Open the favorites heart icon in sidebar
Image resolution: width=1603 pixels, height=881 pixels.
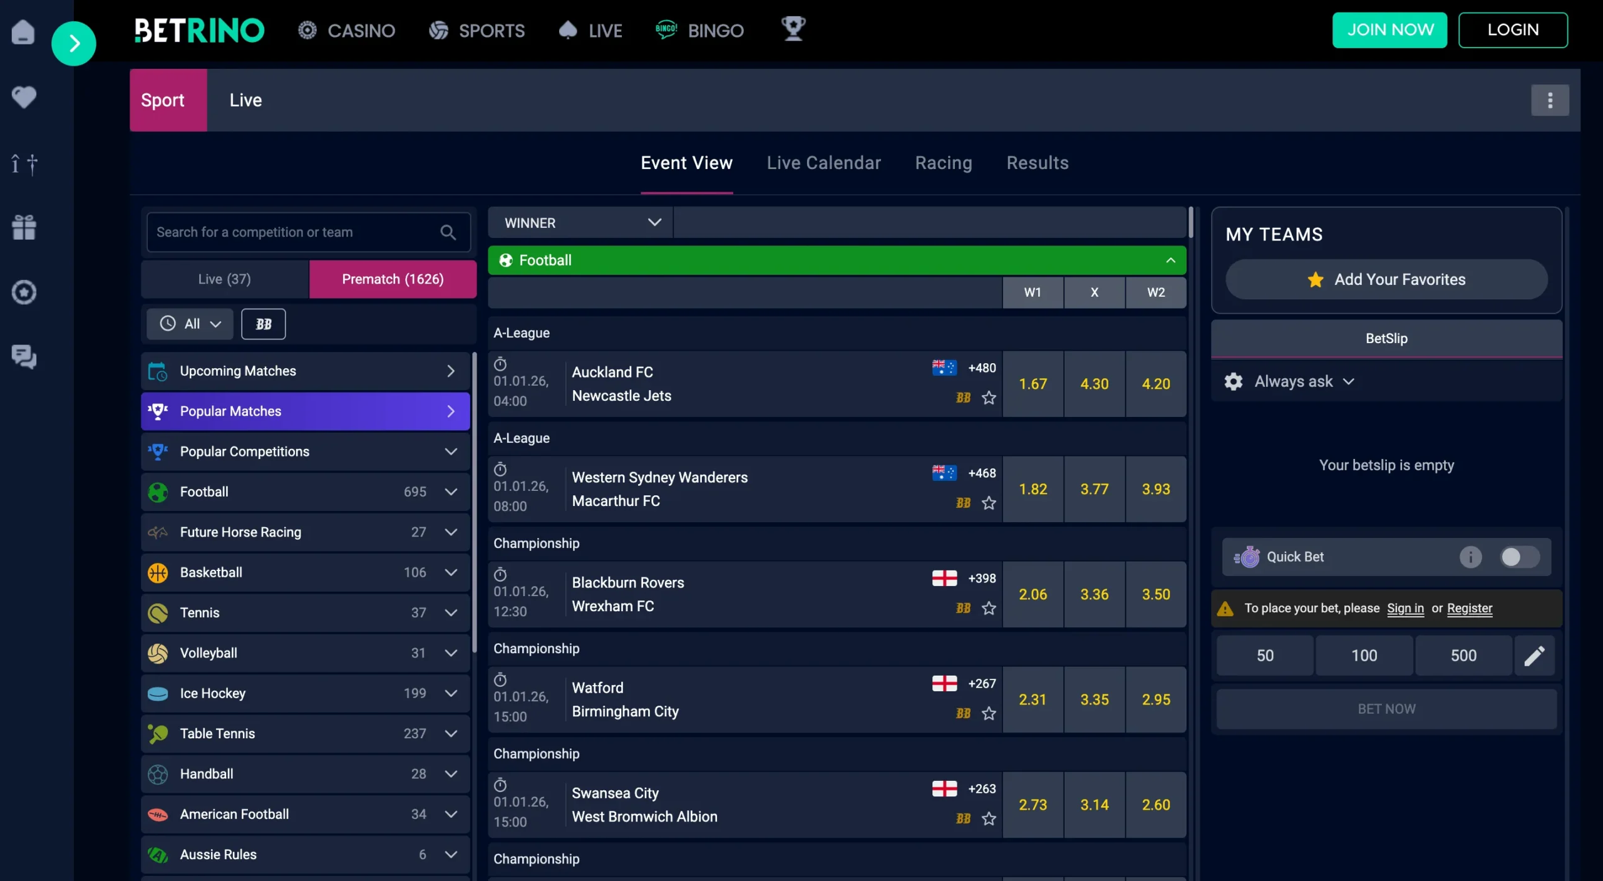[x=24, y=97]
